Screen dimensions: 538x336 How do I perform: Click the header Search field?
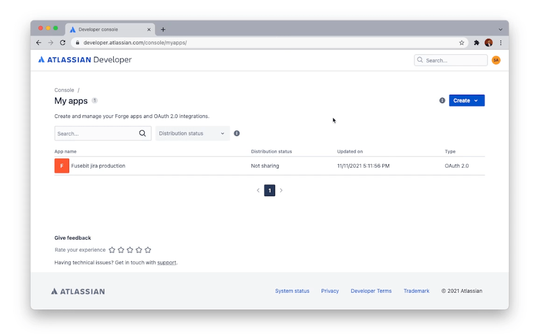click(x=451, y=60)
